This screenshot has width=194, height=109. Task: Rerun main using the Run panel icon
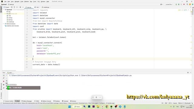(x=4, y=75)
